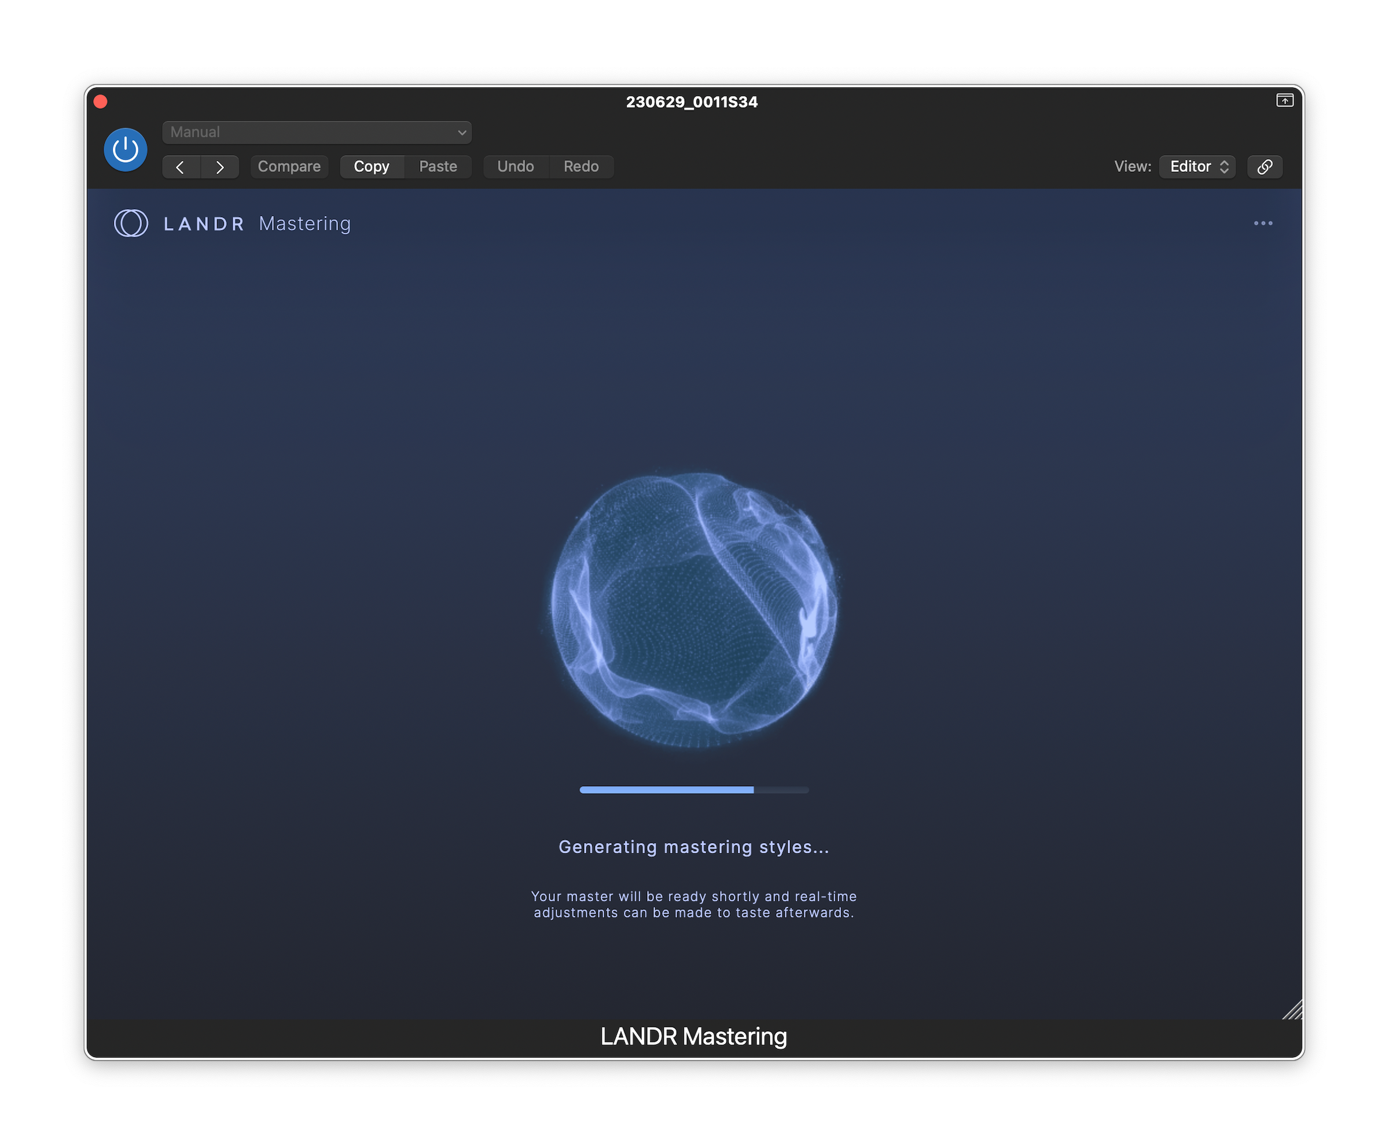Click the LANDR circular logo icon

[131, 223]
